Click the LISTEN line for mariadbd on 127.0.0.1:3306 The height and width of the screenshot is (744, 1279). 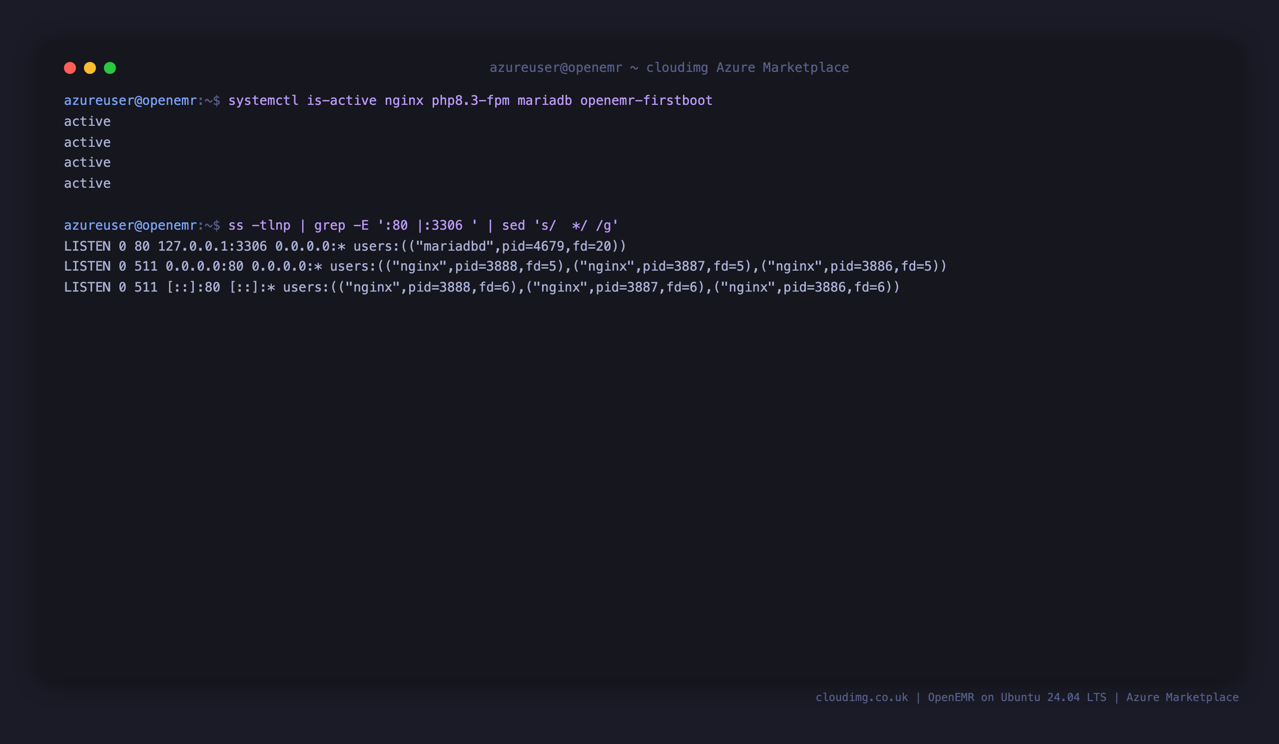click(345, 247)
